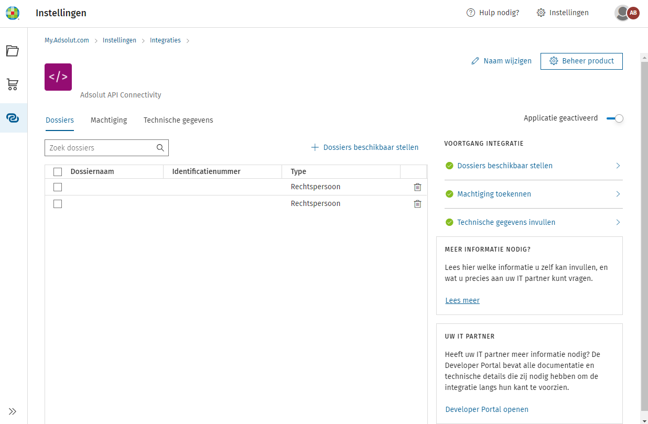Click the magnifier icon in the dossier search
Screen dimensions: 648x424
click(x=160, y=148)
